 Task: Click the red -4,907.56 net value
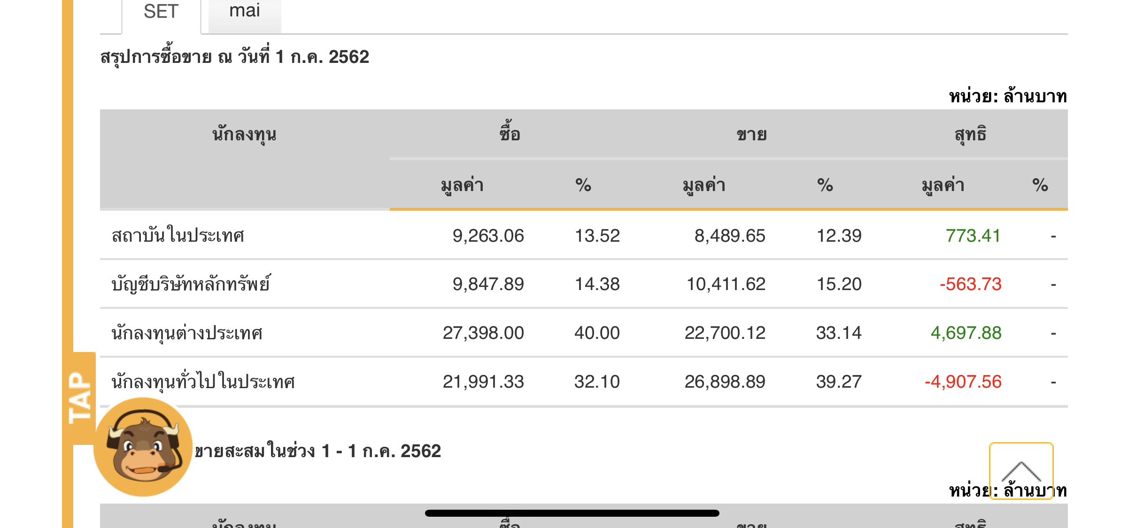point(963,382)
